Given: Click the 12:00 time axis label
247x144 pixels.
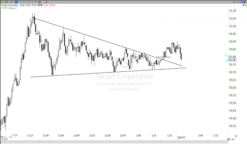Looking at the screenshot, I should click(77, 135).
